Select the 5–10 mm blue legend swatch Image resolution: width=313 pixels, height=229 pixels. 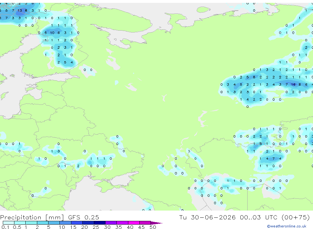click(54, 223)
